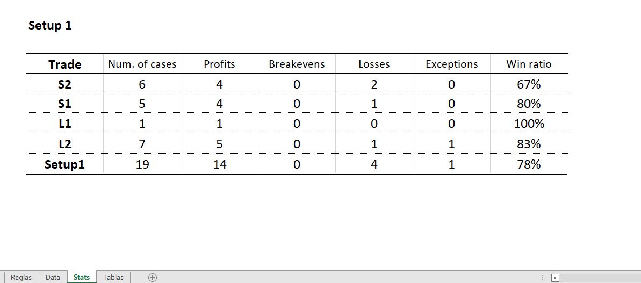641x283 pixels.
Task: Click the 100% win ratio cell for L1
Action: 529,124
